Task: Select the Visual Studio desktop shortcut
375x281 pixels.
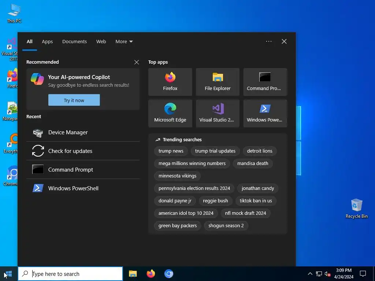Action: point(10,49)
